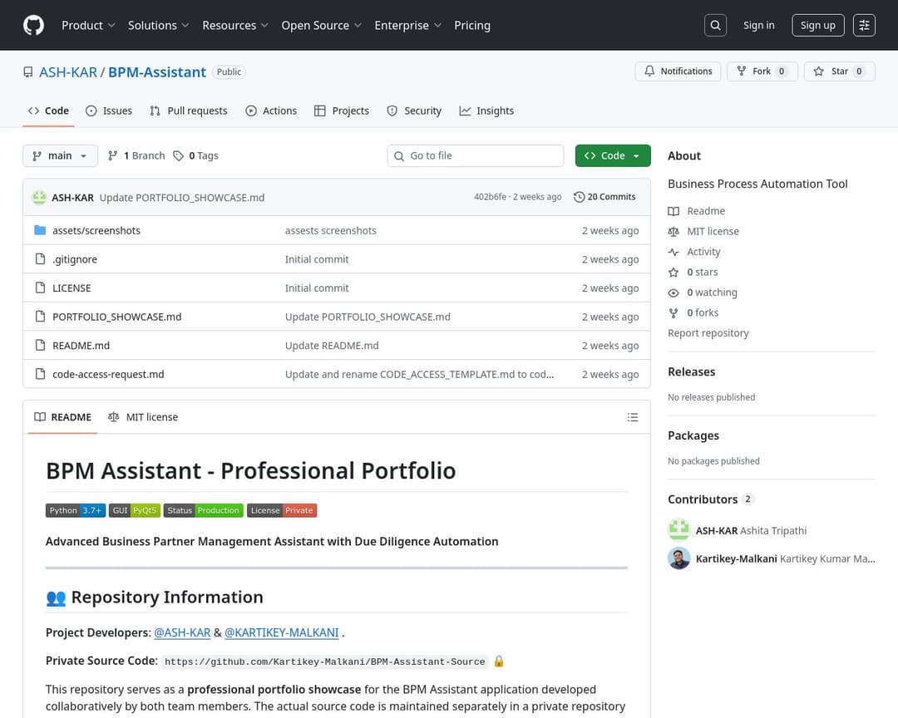
Task: Open the @KARTIKEY-MALKANI profile link
Action: tap(282, 632)
